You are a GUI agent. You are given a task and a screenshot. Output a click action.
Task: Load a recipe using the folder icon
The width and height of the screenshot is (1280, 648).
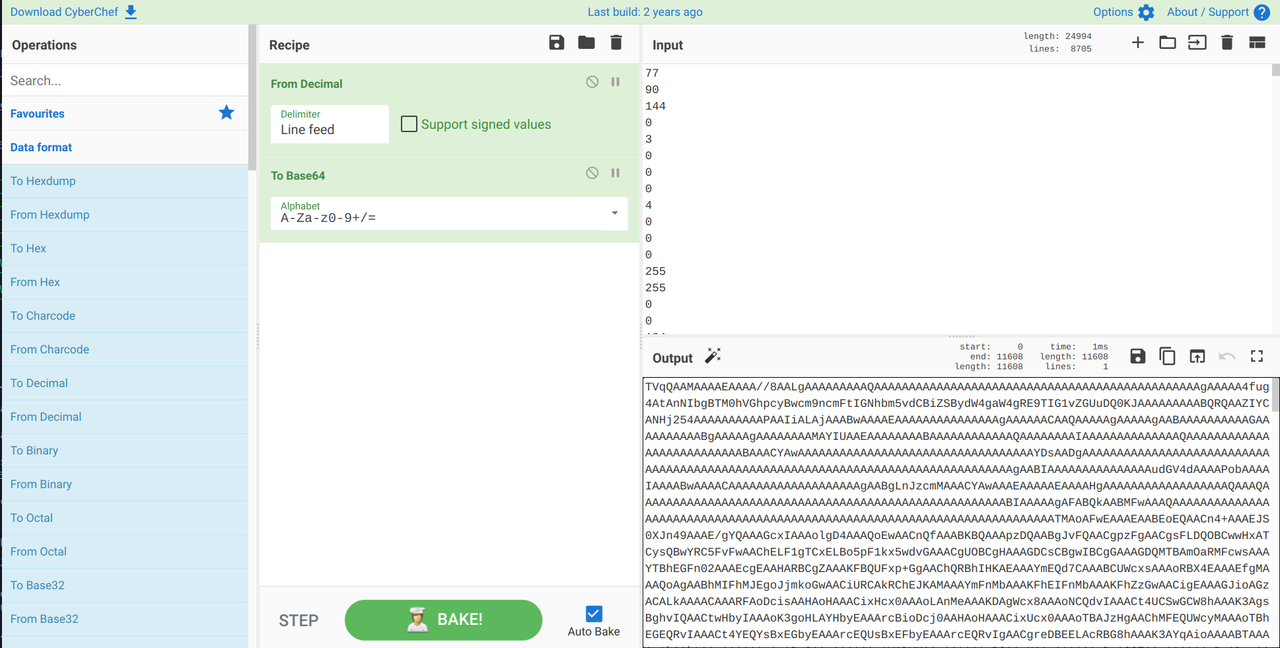point(587,43)
